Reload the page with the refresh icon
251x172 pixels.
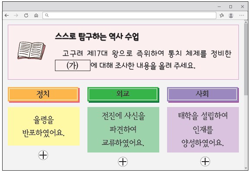(26, 16)
